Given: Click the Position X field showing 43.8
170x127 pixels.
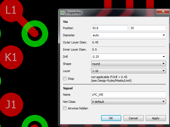Looking at the screenshot, I should (109, 28).
